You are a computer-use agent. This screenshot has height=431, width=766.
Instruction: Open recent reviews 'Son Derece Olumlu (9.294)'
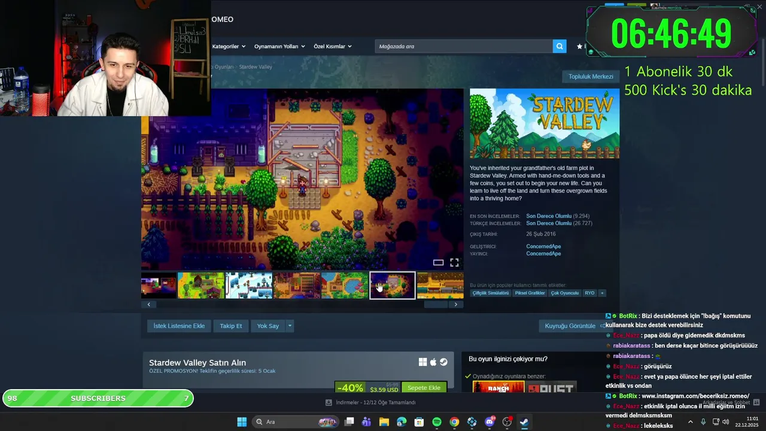pyautogui.click(x=559, y=216)
